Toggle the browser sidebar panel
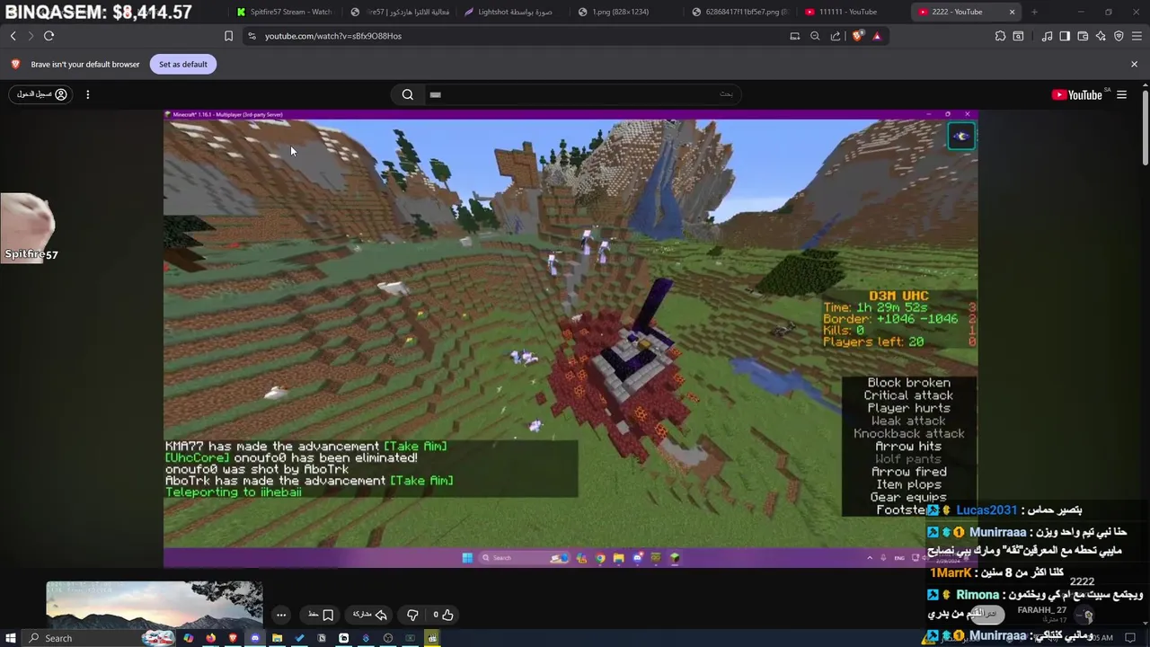The image size is (1150, 647). pyautogui.click(x=1065, y=36)
